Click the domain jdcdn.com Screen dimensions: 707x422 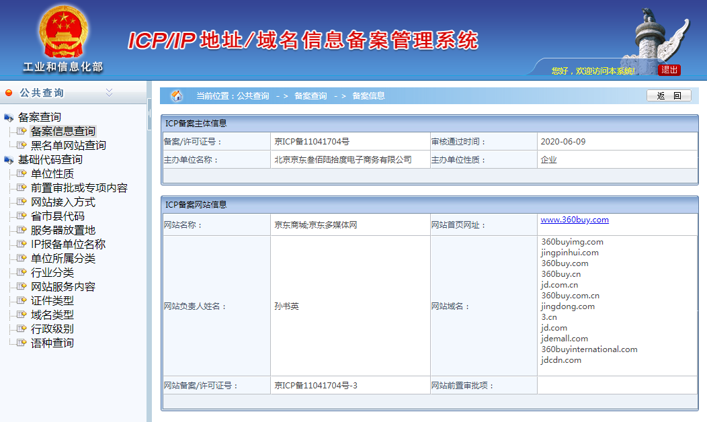(561, 360)
